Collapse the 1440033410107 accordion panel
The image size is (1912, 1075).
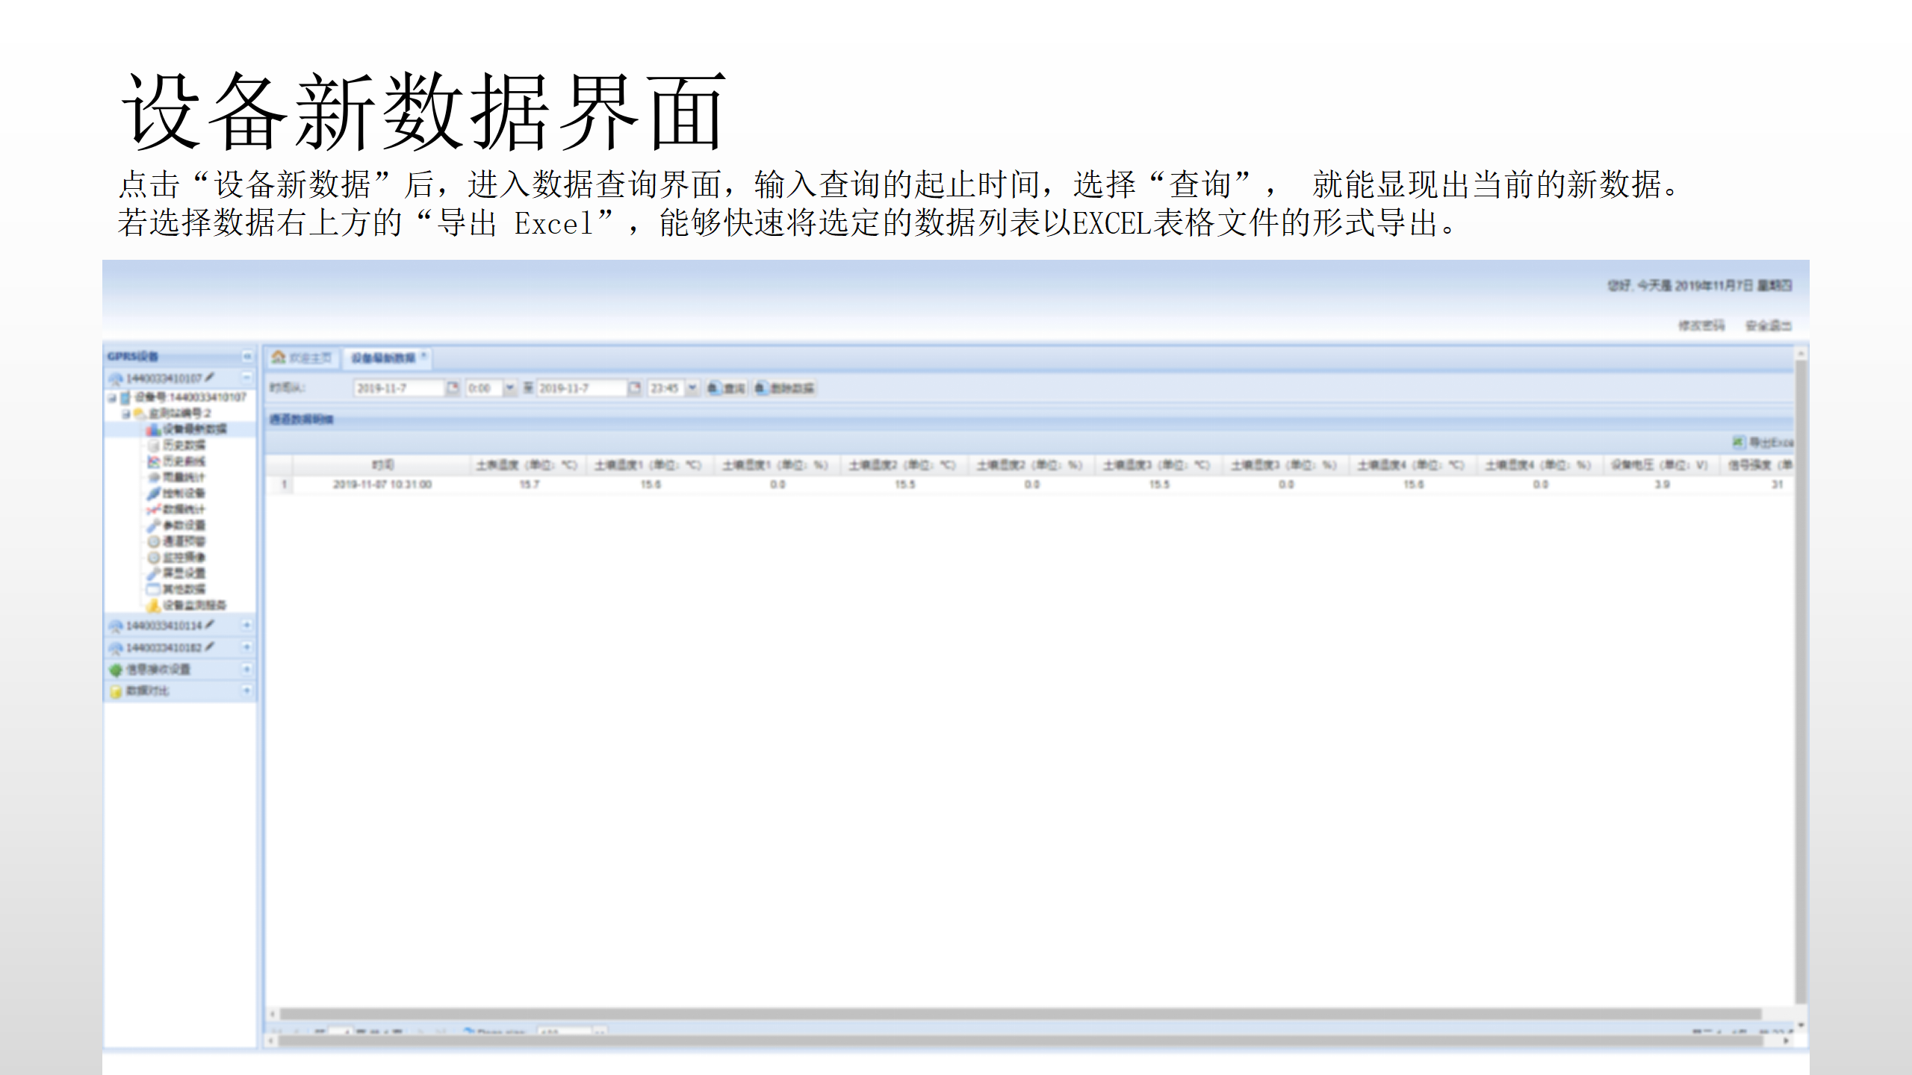pyautogui.click(x=246, y=378)
